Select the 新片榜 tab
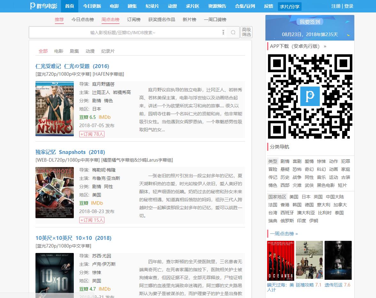This screenshot has width=376, height=298. [x=189, y=20]
